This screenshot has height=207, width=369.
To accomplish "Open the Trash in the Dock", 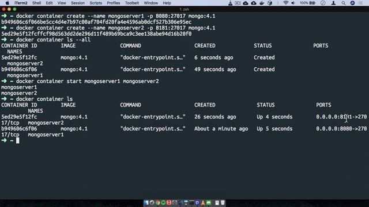I will click(x=223, y=202).
